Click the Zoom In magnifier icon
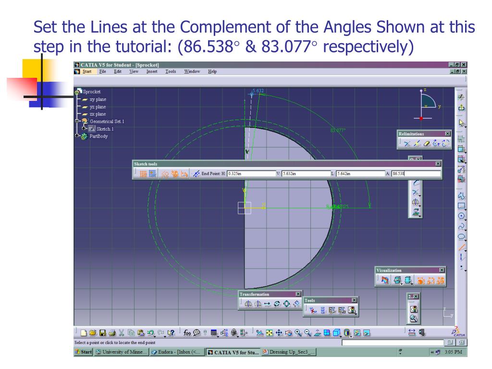492x369 pixels. point(298,333)
